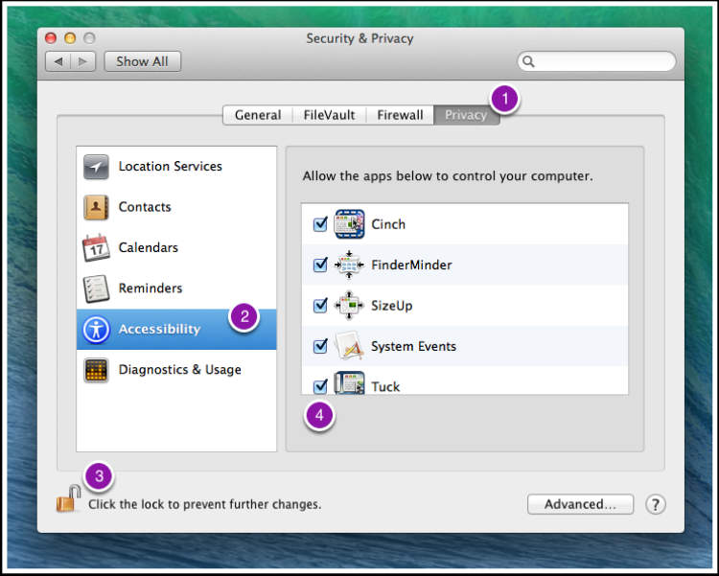Screen dimensions: 719x576
Task: Click the Tuck app name
Action: (385, 386)
